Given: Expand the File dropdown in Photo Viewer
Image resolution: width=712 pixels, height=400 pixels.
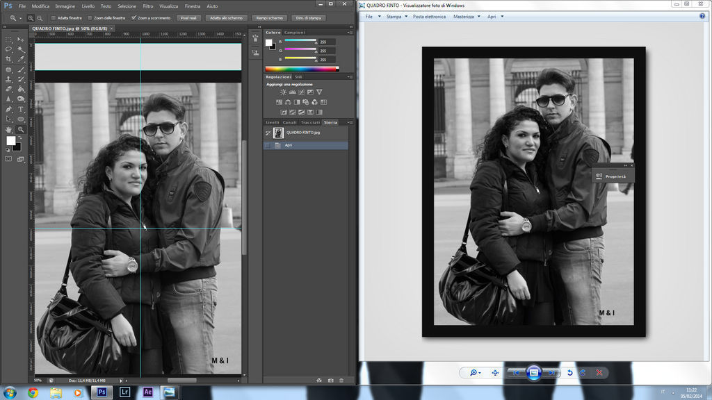Looking at the screenshot, I should (379, 17).
